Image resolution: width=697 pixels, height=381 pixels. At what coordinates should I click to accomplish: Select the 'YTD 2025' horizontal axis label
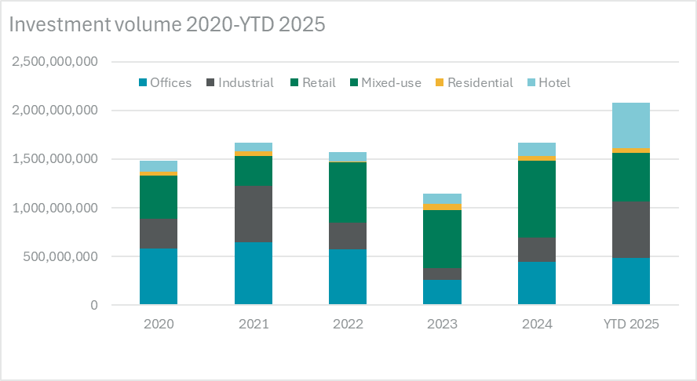(630, 324)
